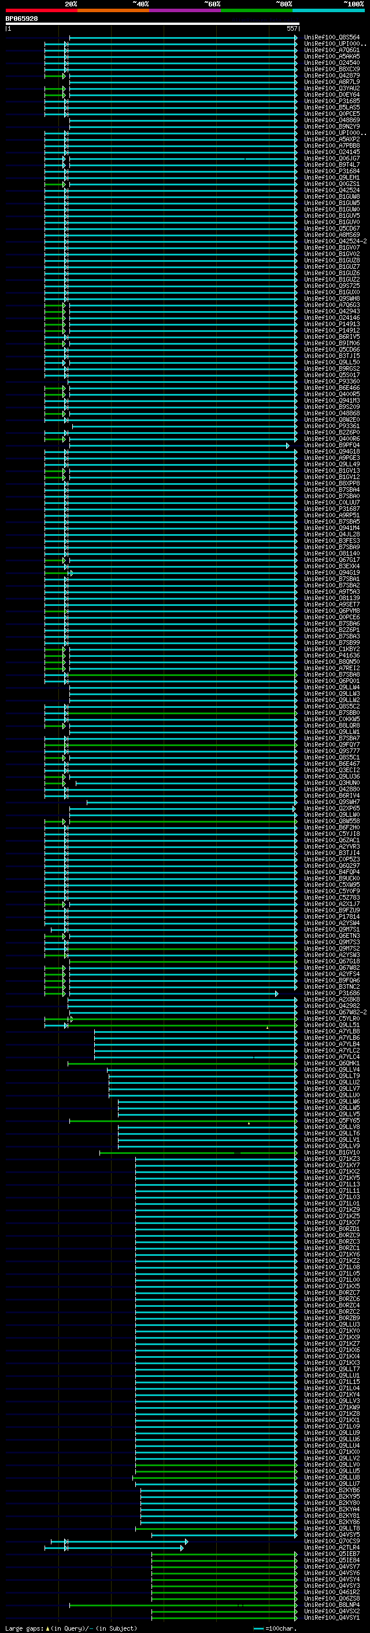This screenshot has height=1633, width=370.
Task: Open hit UniRef100_Q3ECI2
Action: tap(332, 770)
